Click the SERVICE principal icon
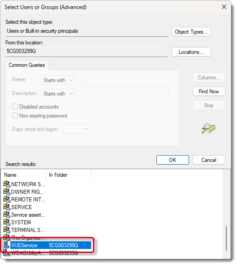Image resolution: width=238 pixels, height=266 pixels. click(7, 207)
